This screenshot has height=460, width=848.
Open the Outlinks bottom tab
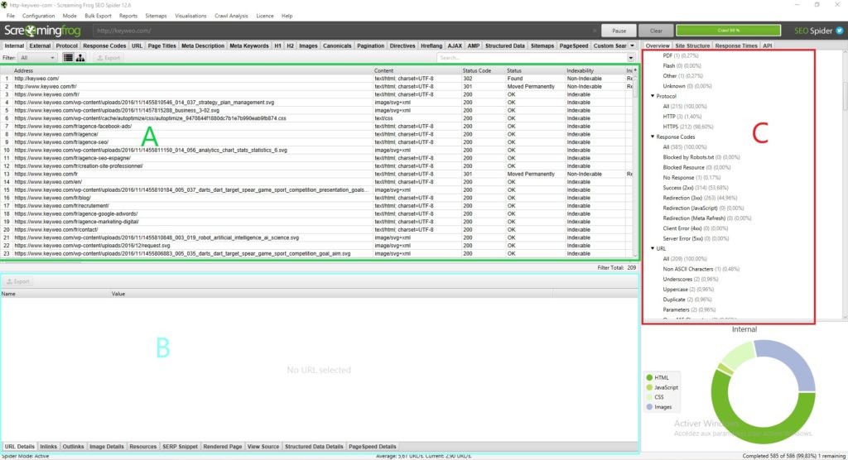click(73, 447)
